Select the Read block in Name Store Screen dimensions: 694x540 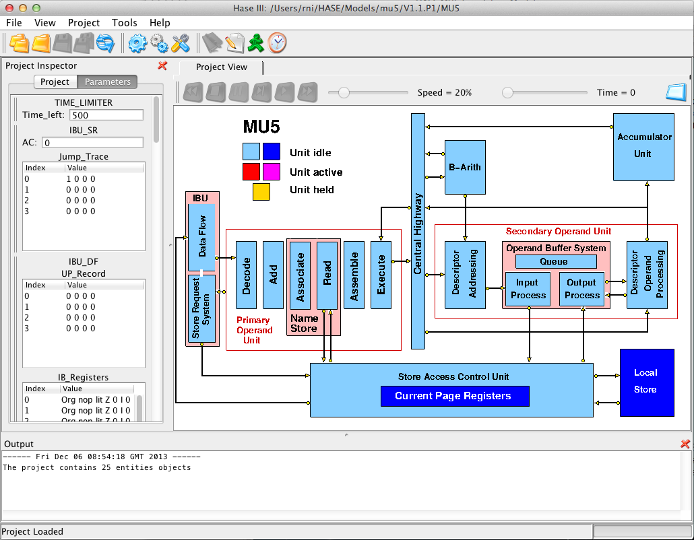(327, 275)
